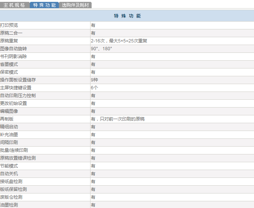Select the 版纸保留检测 label
Image resolution: width=254 pixels, height=208 pixels.
pyautogui.click(x=13, y=189)
